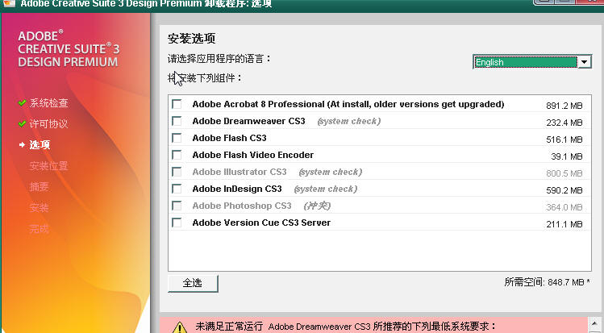This screenshot has height=333, width=604.
Task: Click the 完成 step in sidebar
Action: click(40, 229)
